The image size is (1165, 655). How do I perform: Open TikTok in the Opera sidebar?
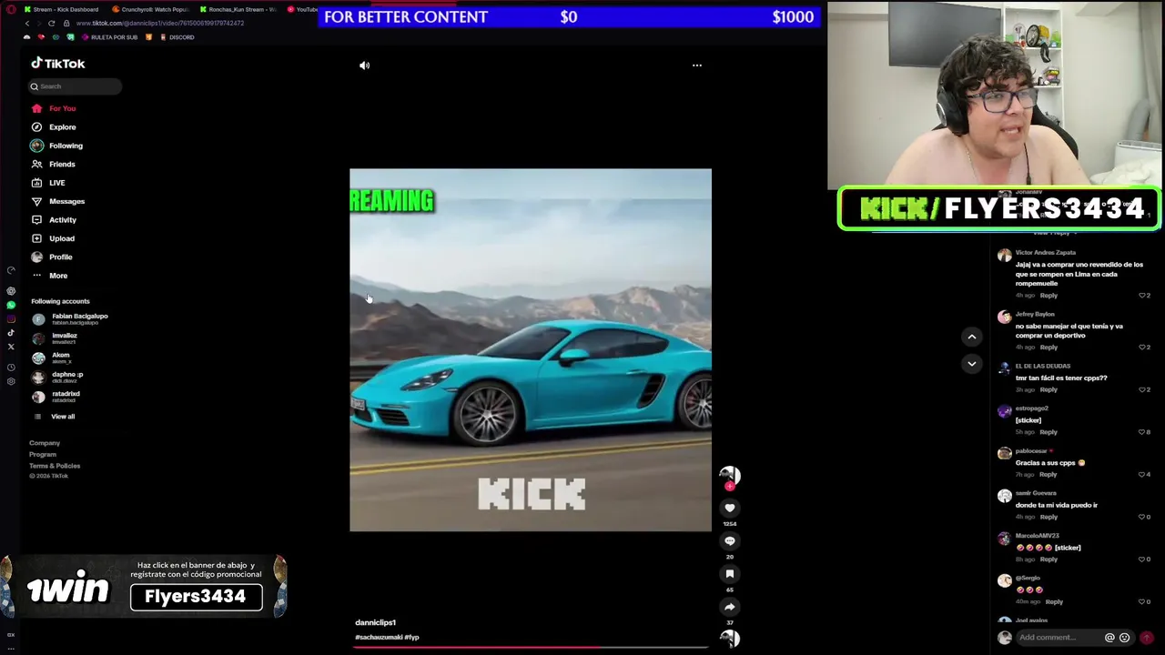coord(11,333)
